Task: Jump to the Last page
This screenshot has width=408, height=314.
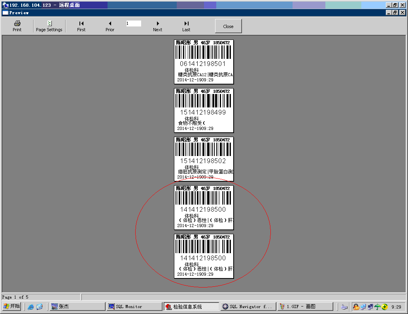Action: [186, 26]
